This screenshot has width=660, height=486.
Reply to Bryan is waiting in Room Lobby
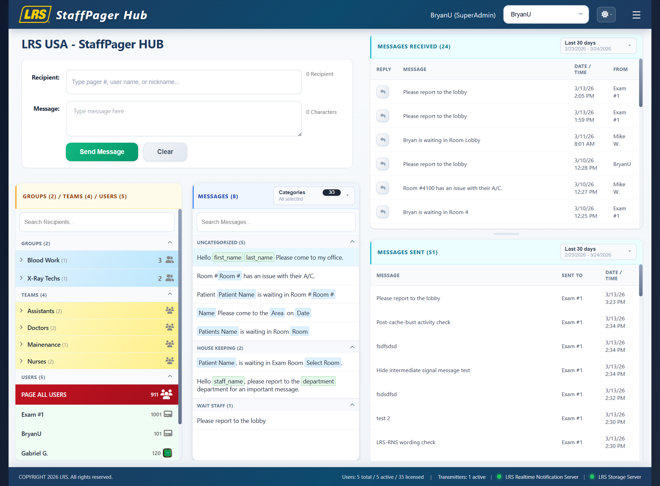pyautogui.click(x=383, y=140)
